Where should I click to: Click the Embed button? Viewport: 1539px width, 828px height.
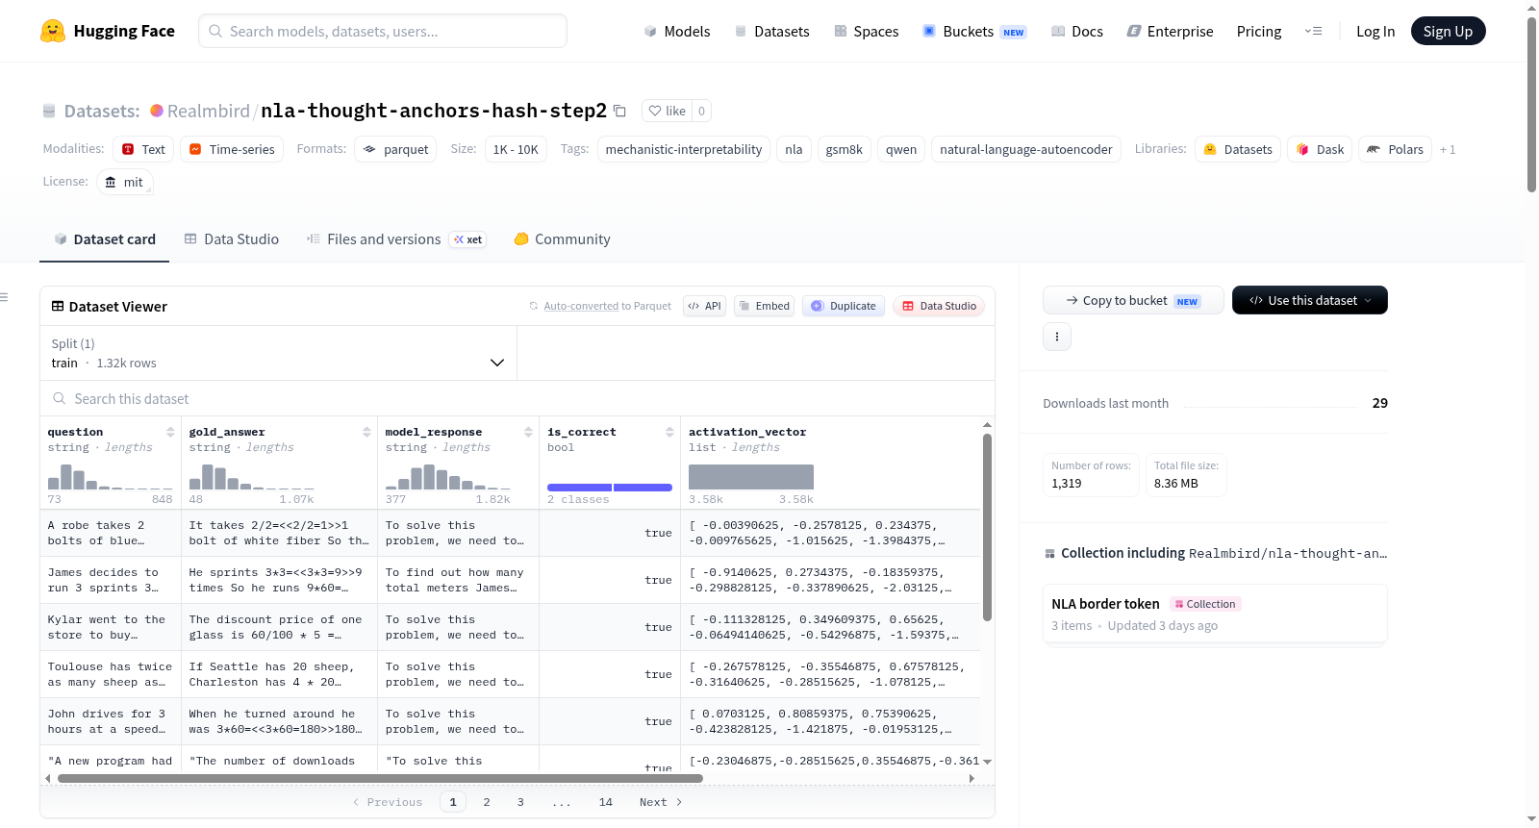pyautogui.click(x=764, y=306)
